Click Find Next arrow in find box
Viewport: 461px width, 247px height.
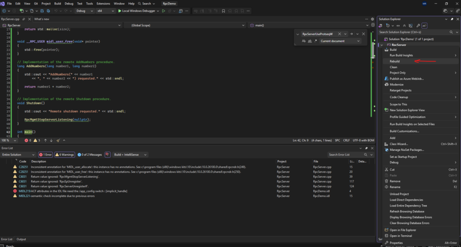[351, 34]
